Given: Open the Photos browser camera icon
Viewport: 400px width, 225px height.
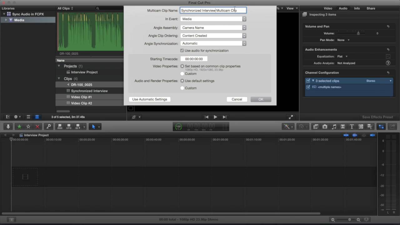Looking at the screenshot, I should click(x=325, y=127).
